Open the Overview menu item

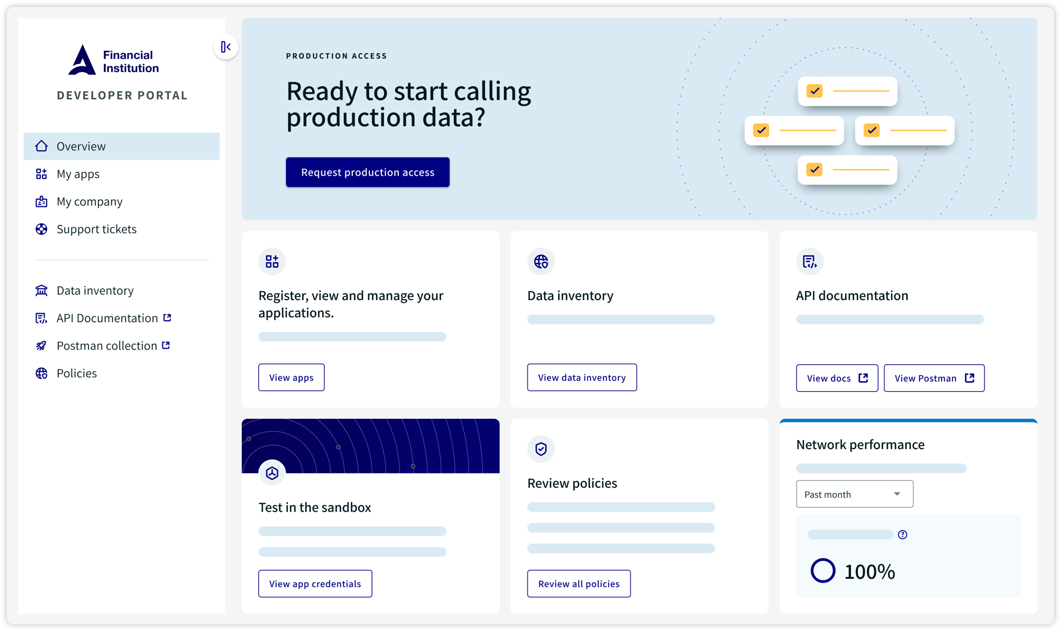coord(121,146)
